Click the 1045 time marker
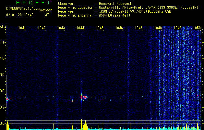 [x=100, y=28]
